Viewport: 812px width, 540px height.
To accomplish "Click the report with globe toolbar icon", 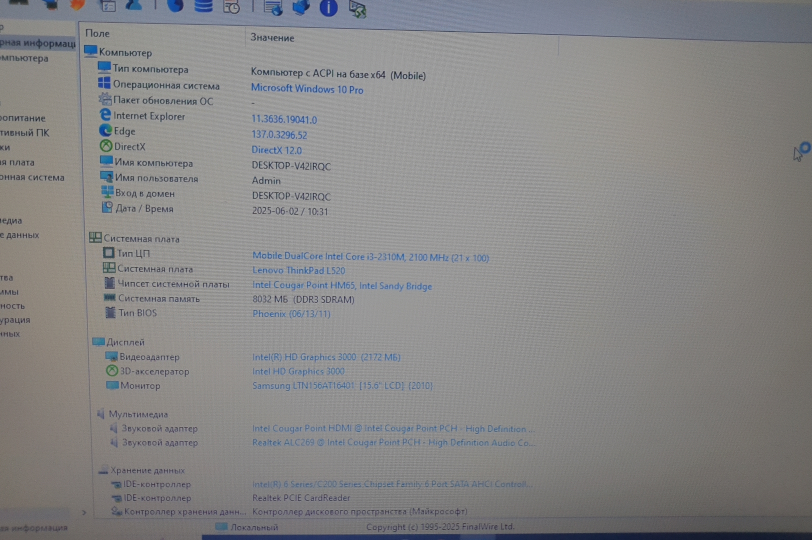I will click(x=273, y=7).
